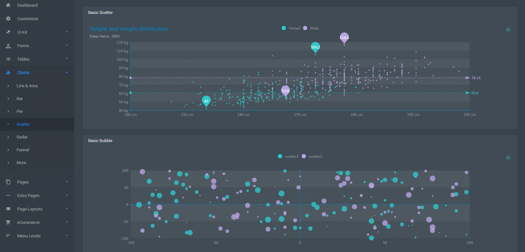Click the Charts bar-graph icon
The image size is (525, 252).
[9, 73]
